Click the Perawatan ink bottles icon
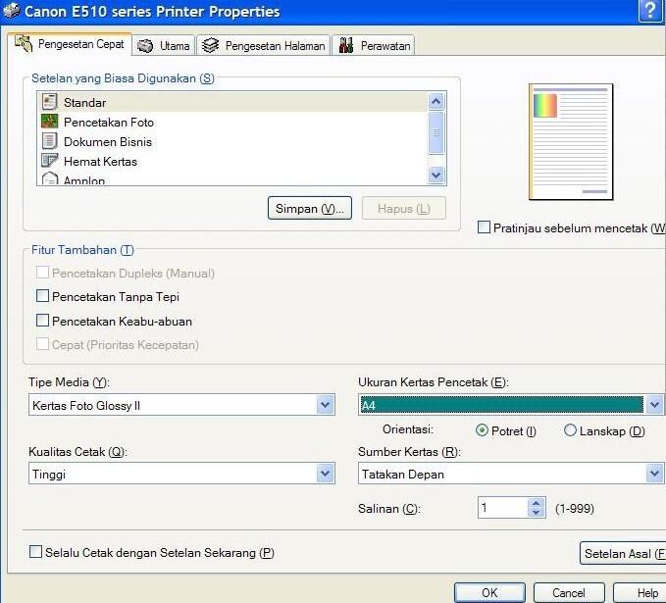 (346, 45)
